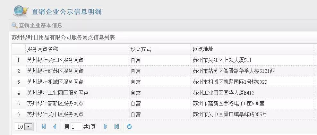Select row 苏州绿叶吴中区服务网点
The width and height of the screenshot is (317, 135).
click(55, 114)
